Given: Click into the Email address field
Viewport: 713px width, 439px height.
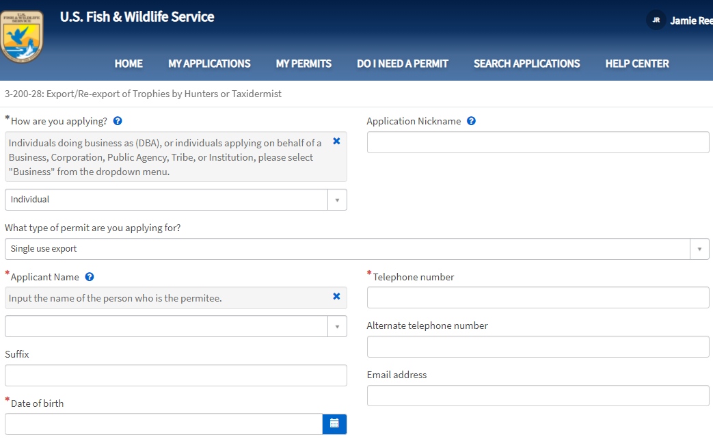Looking at the screenshot, I should click(x=538, y=396).
